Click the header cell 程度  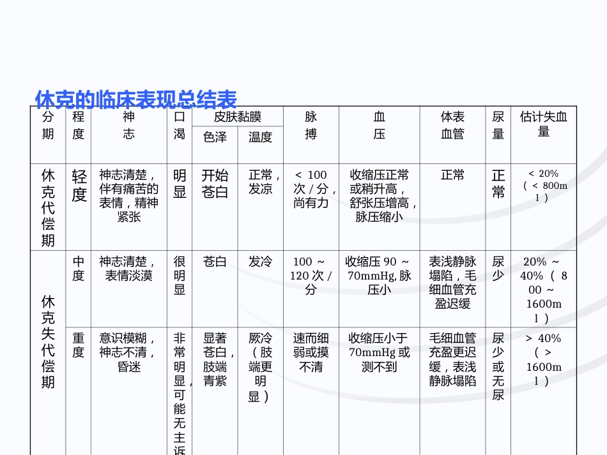tap(78, 135)
